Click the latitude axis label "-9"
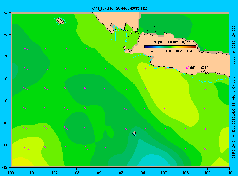238x176 pixels. 5,101
